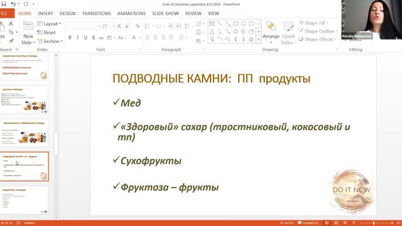
Task: Switch to Slide Sorter view icon
Action: (336, 223)
